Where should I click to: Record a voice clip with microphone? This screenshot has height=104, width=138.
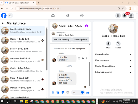tap(53, 92)
